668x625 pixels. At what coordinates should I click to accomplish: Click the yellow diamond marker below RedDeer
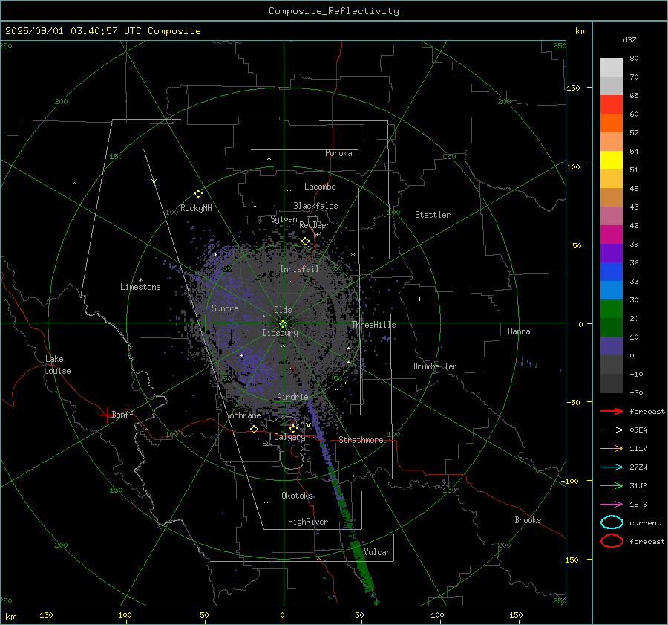tap(306, 242)
